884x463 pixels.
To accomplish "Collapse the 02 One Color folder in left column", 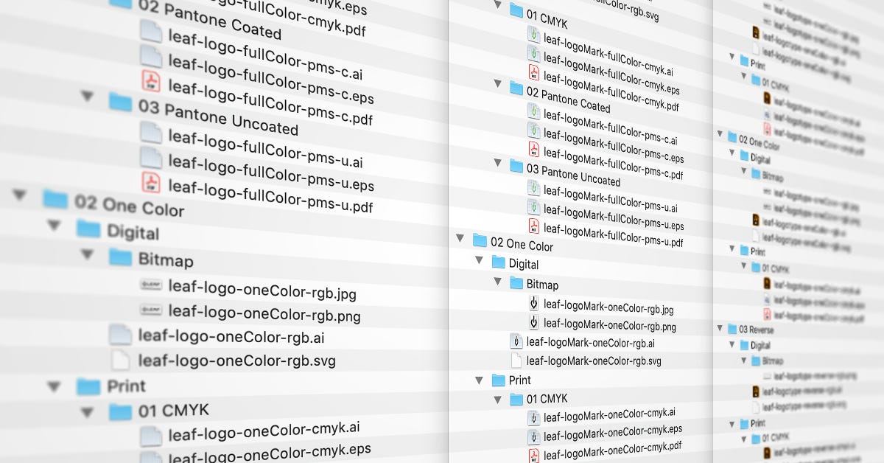I will pos(19,194).
